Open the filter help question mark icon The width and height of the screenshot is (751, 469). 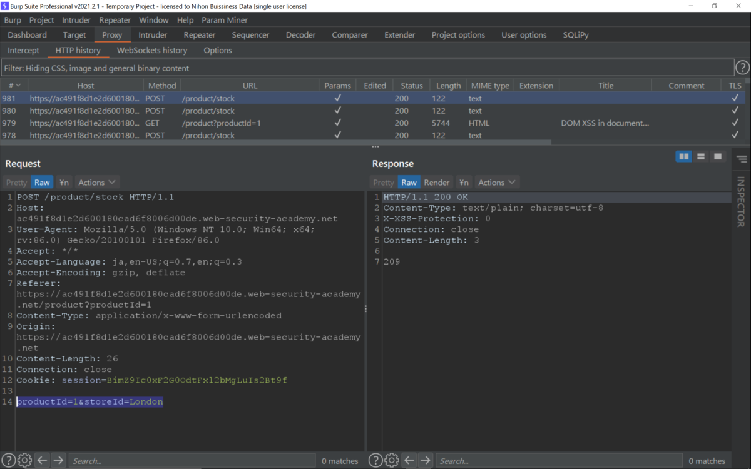coord(742,68)
